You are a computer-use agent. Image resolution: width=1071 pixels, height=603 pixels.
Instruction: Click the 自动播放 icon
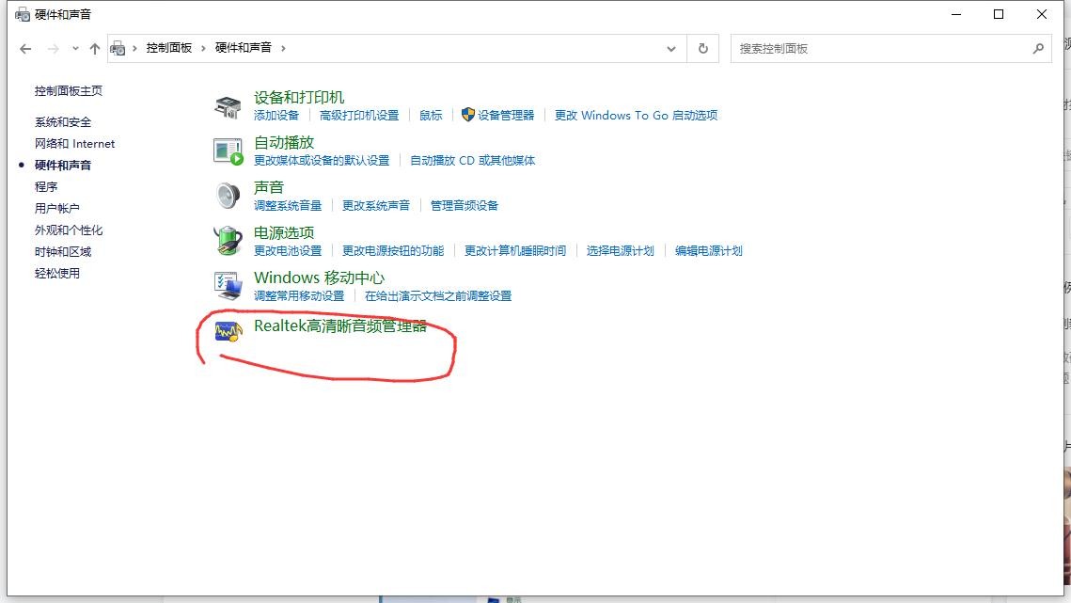coord(226,149)
